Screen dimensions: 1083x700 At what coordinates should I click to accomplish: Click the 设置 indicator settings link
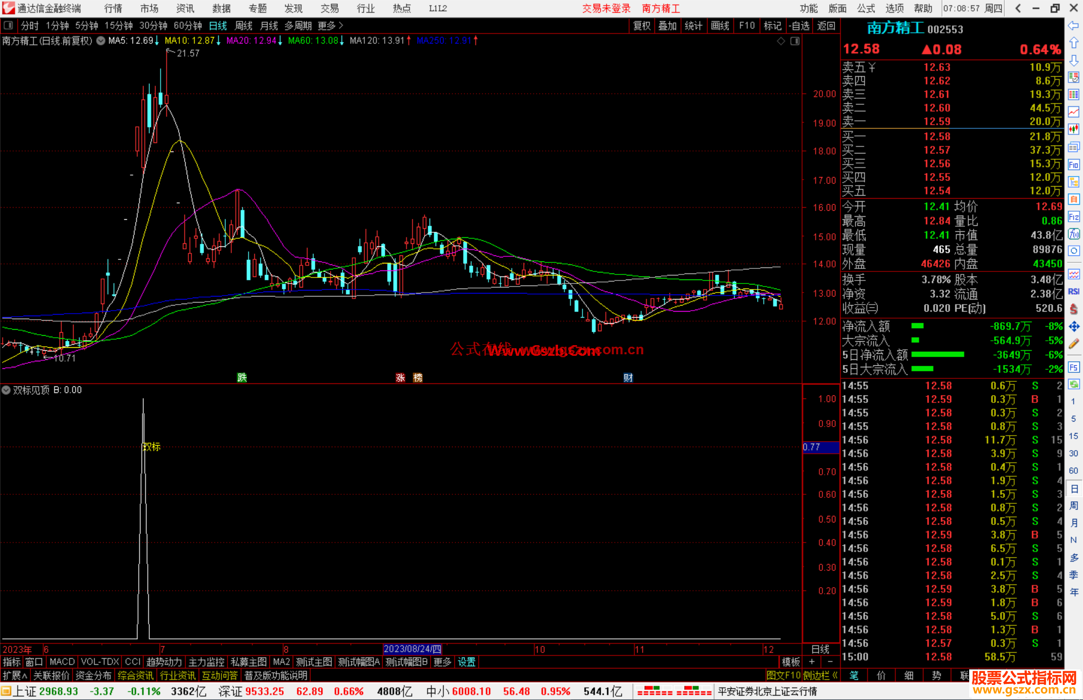click(x=466, y=662)
